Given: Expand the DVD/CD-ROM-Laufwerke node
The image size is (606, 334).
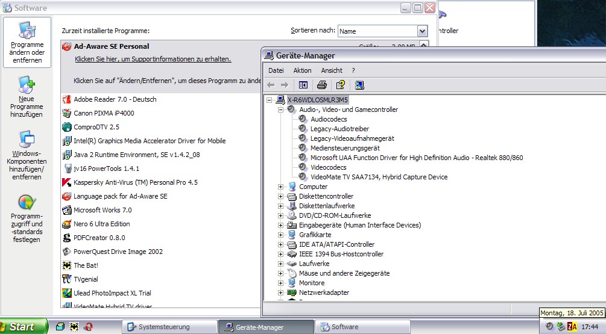Looking at the screenshot, I should pos(280,215).
